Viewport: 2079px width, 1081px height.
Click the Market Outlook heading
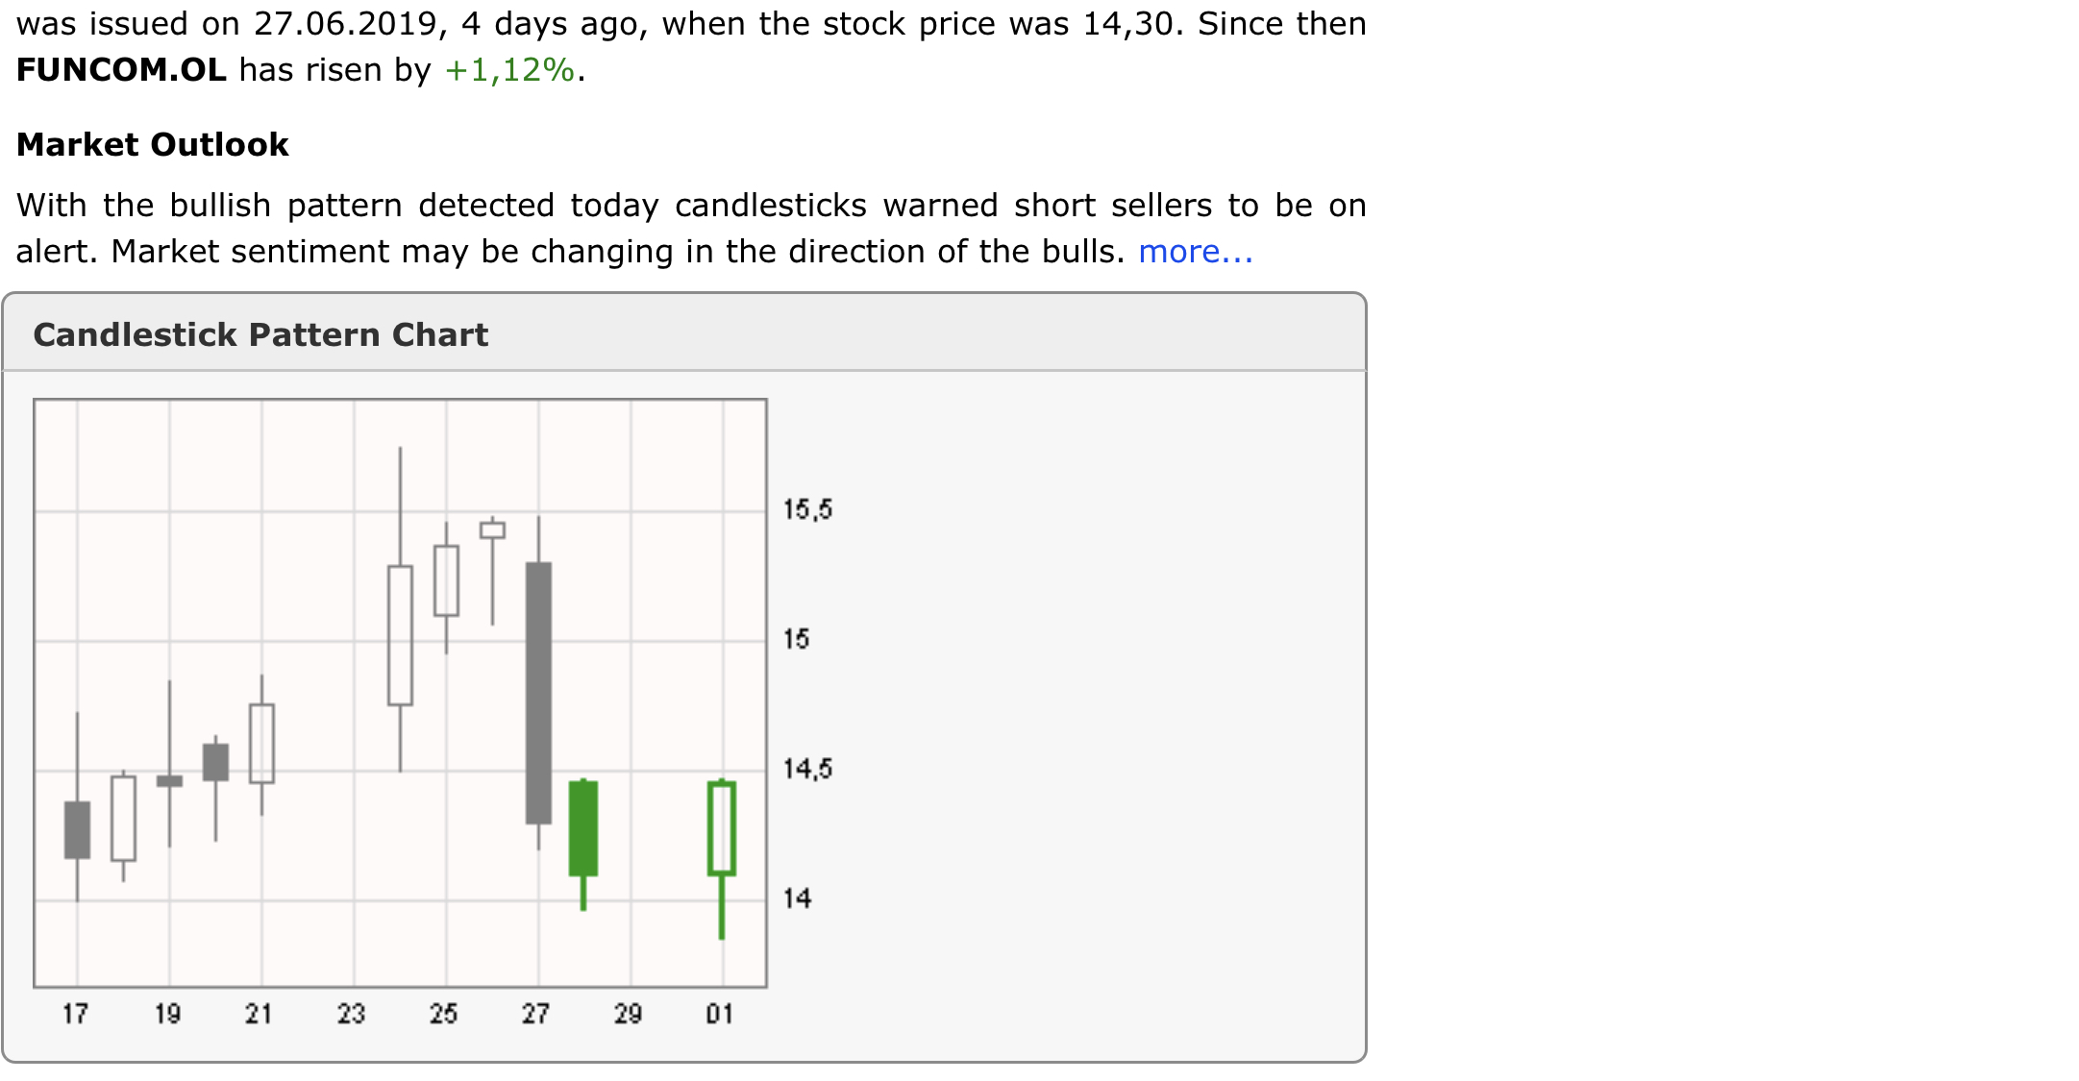coord(152,144)
